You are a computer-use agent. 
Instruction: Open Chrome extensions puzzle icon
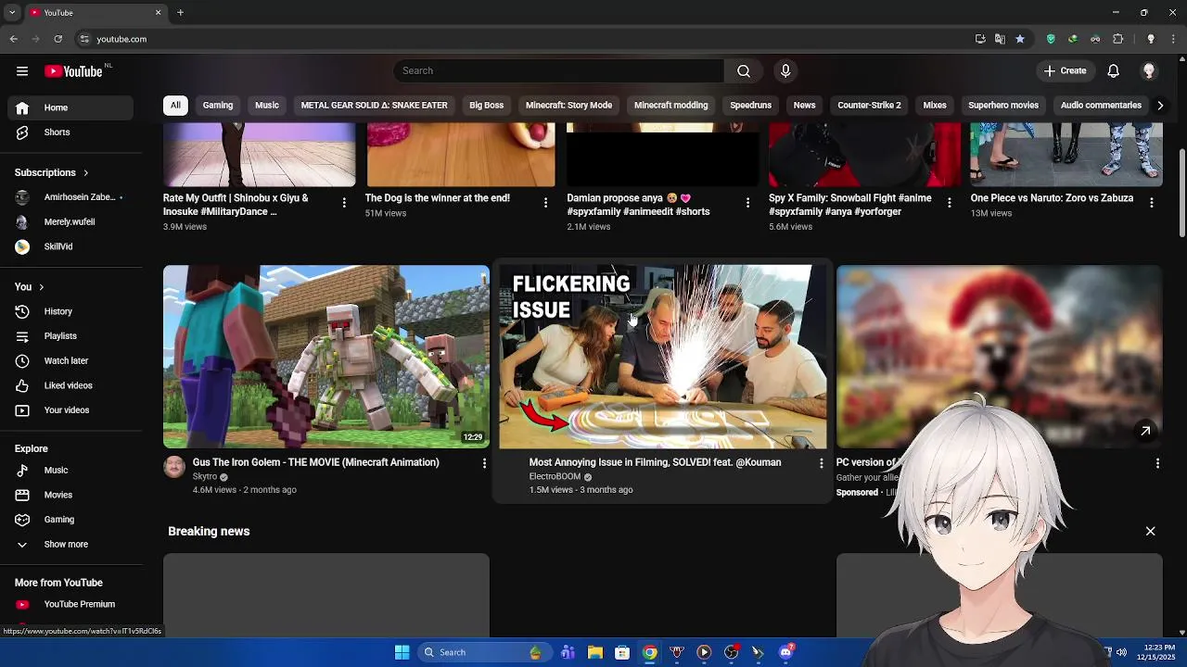click(1118, 39)
